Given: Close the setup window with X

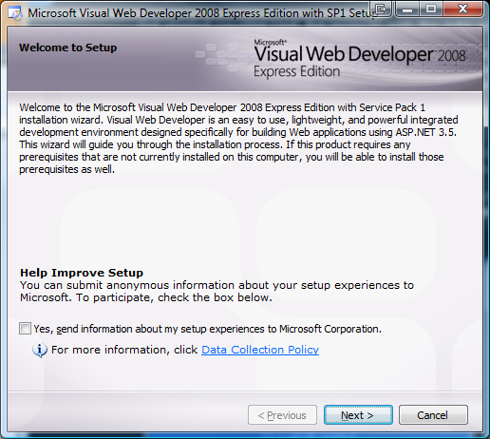Looking at the screenshot, I should [462, 9].
